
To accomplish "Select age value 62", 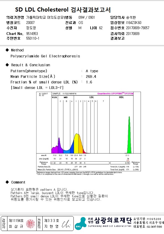I will pyautogui.click(x=101, y=28).
